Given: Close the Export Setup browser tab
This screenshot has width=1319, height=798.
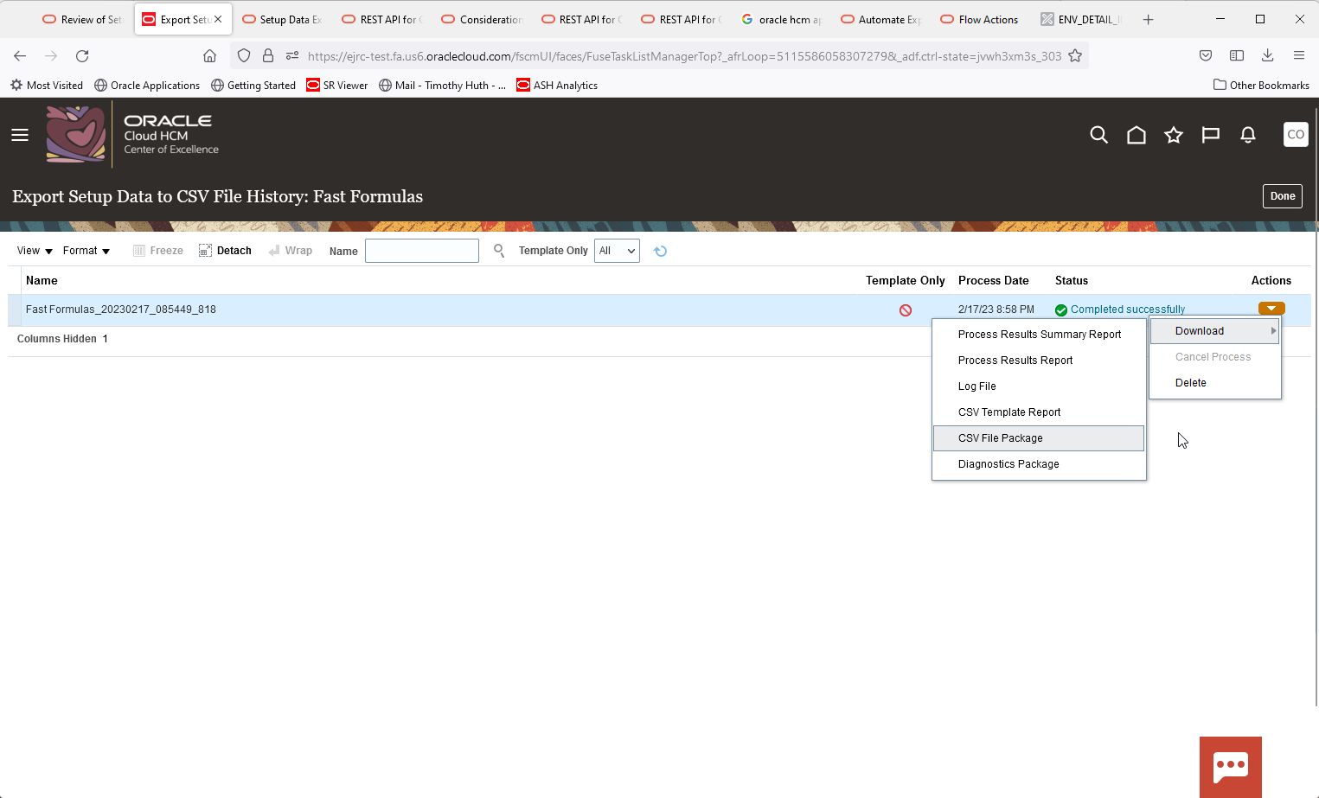Looking at the screenshot, I should click(218, 19).
